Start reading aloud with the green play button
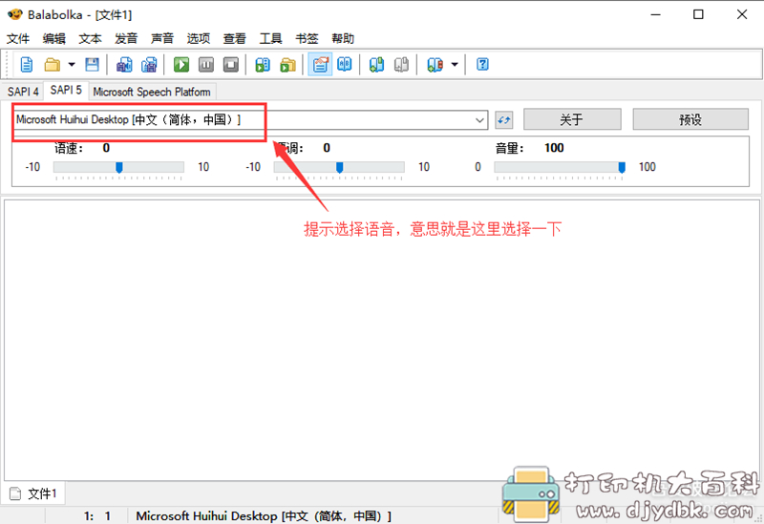The width and height of the screenshot is (764, 524). coord(181,64)
